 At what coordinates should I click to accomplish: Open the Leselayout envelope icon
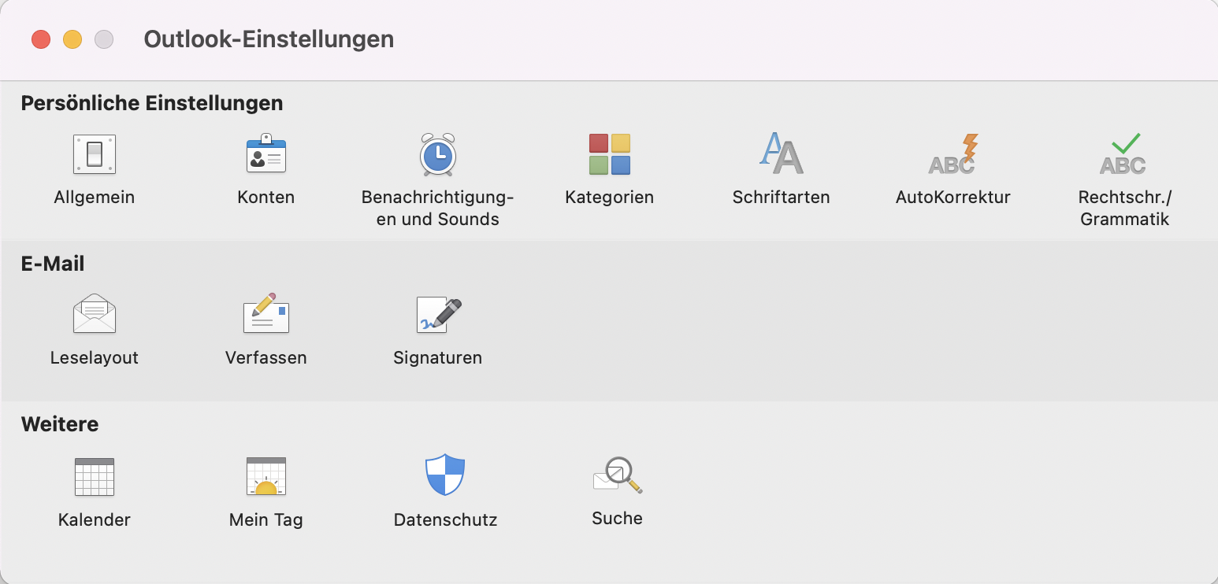pos(95,314)
